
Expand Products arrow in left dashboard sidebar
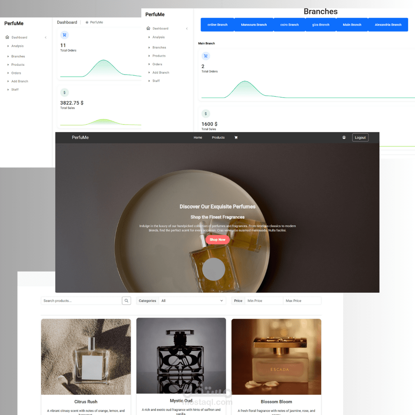pyautogui.click(x=8, y=65)
